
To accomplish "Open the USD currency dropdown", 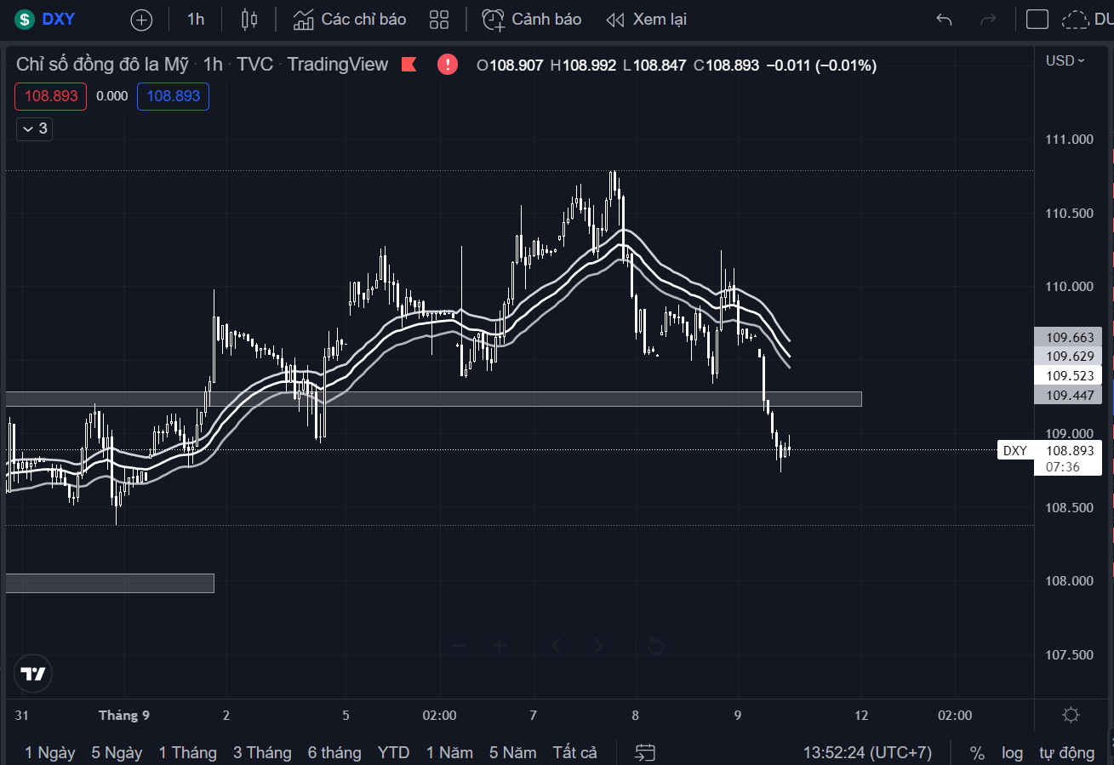I will (1065, 60).
